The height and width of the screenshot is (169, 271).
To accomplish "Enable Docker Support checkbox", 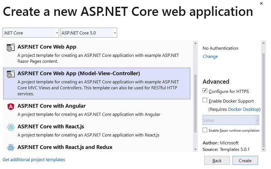I will [x=205, y=100].
